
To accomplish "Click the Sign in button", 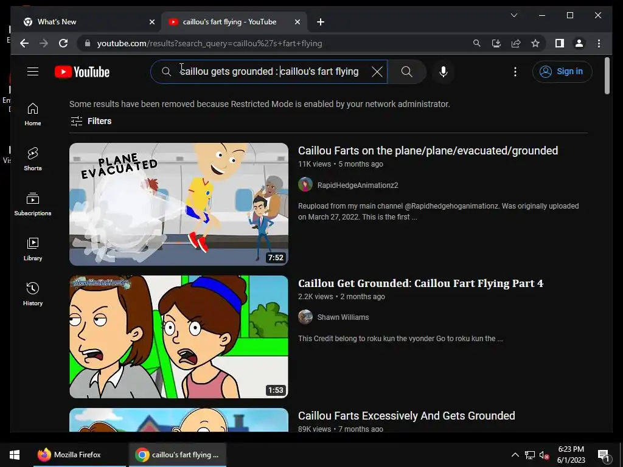I will [x=562, y=72].
